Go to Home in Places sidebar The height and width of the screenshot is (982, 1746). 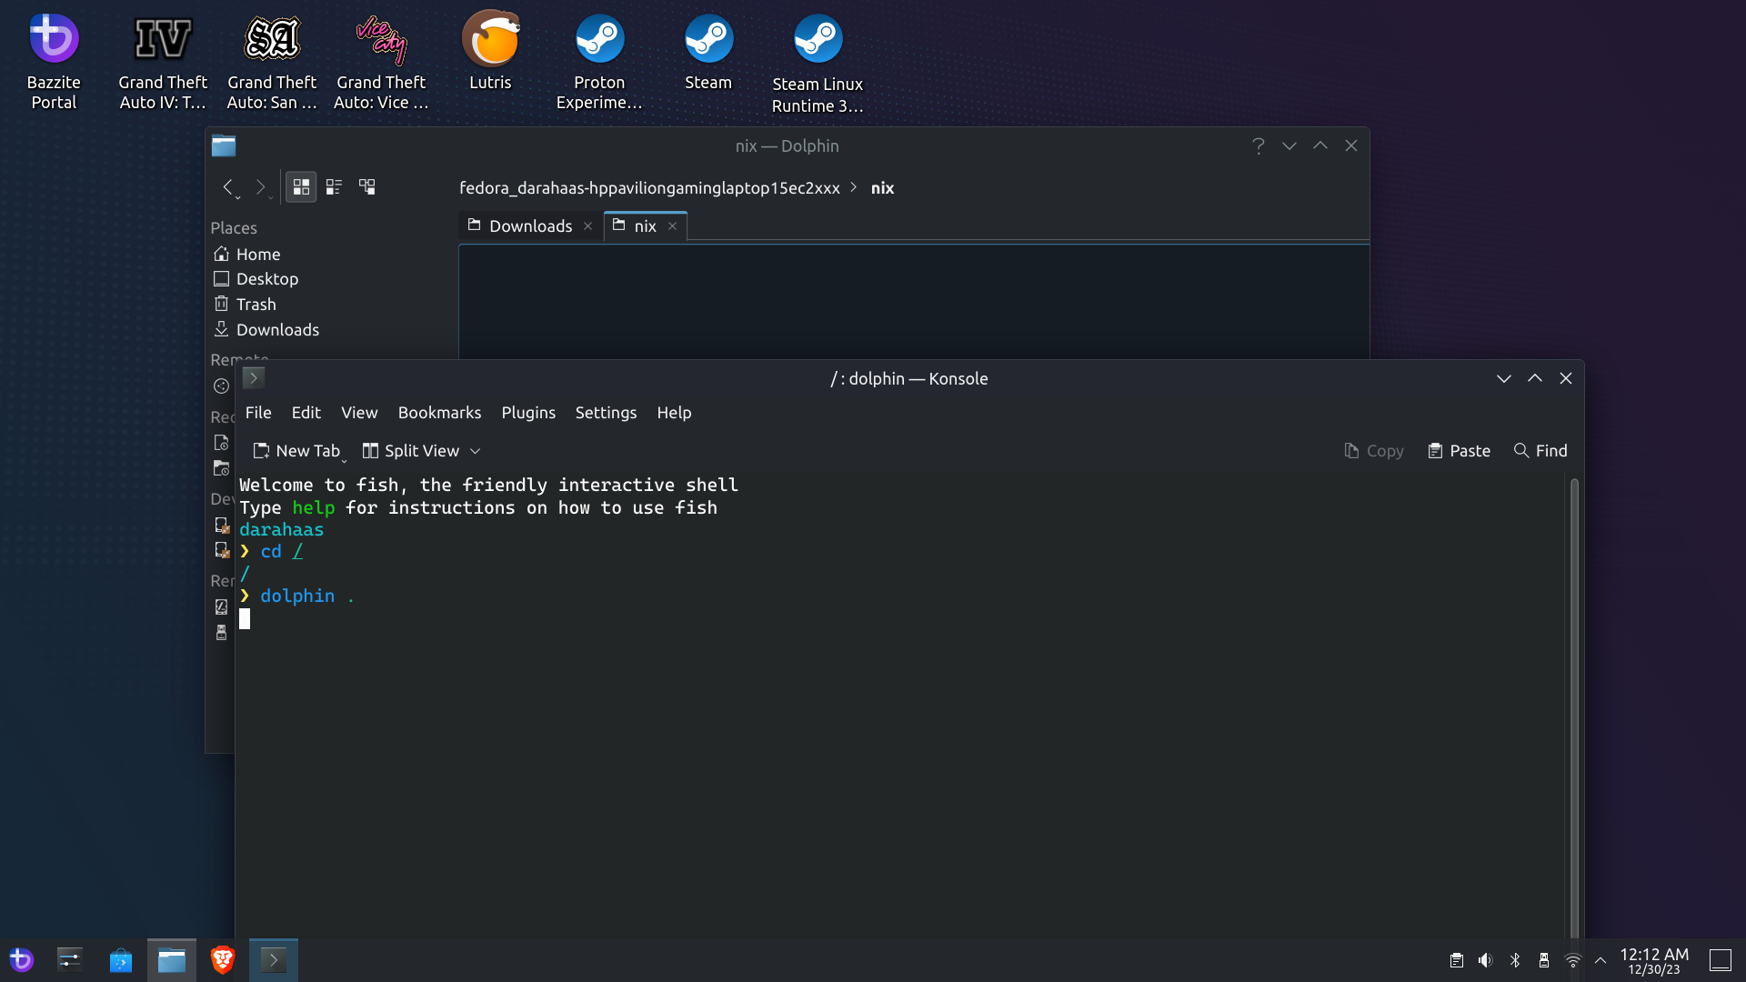coord(257,255)
